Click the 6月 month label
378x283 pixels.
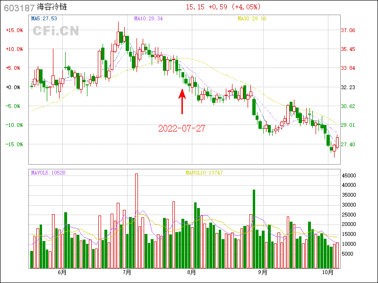(62, 273)
